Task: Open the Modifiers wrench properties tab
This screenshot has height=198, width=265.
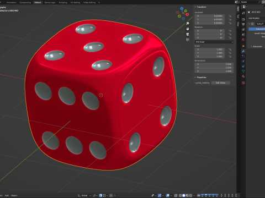Action: (243, 51)
